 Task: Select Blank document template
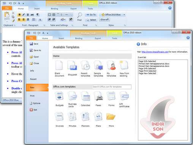click(59, 69)
